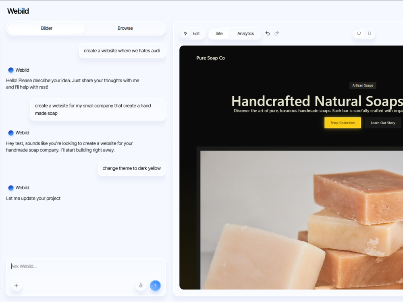Screen dimensions: 403x302
Task: Switch to the Browse tab
Action: click(125, 28)
